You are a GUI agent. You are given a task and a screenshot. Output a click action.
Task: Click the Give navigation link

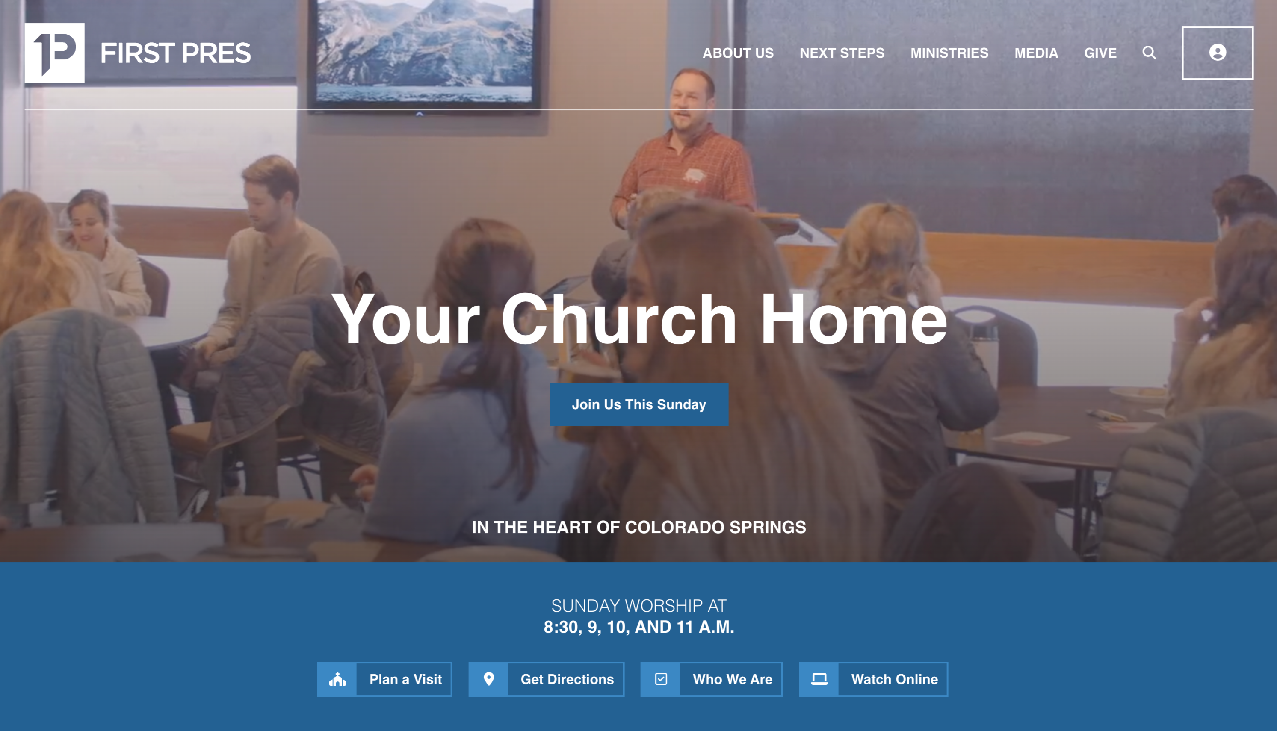click(1100, 53)
